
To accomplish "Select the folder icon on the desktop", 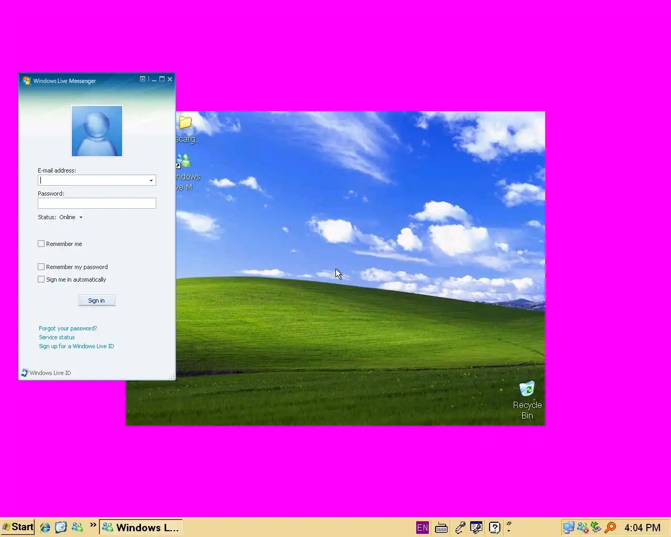I will (186, 122).
